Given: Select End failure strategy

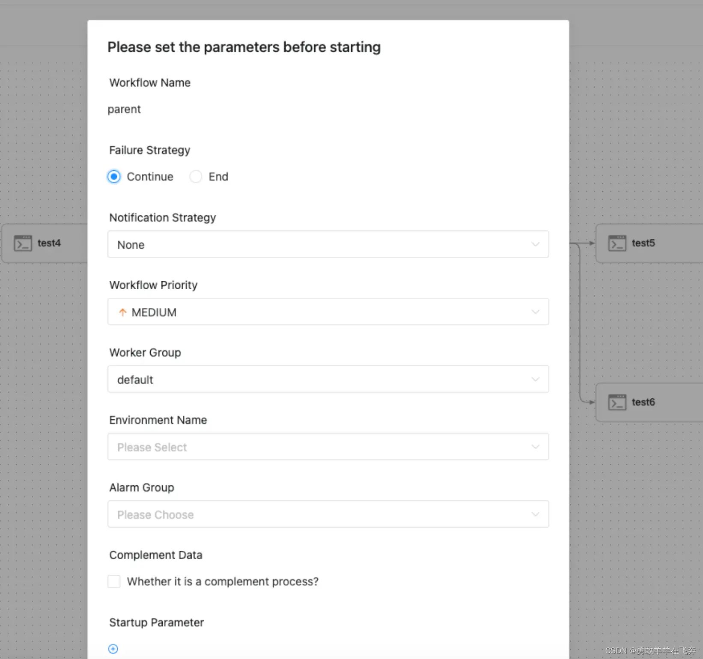Looking at the screenshot, I should (196, 177).
